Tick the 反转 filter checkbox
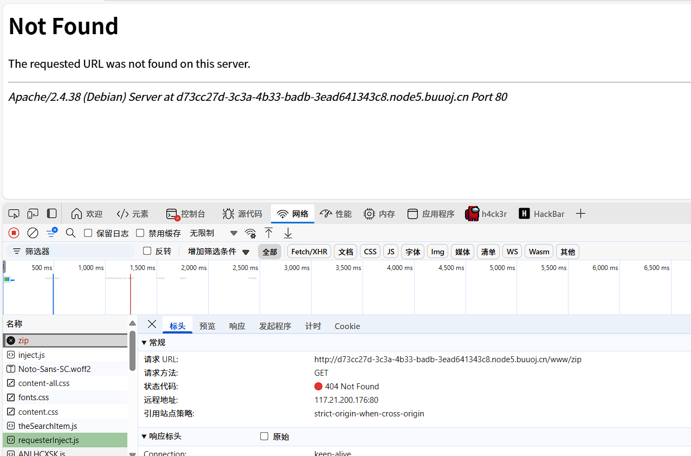 coord(147,251)
